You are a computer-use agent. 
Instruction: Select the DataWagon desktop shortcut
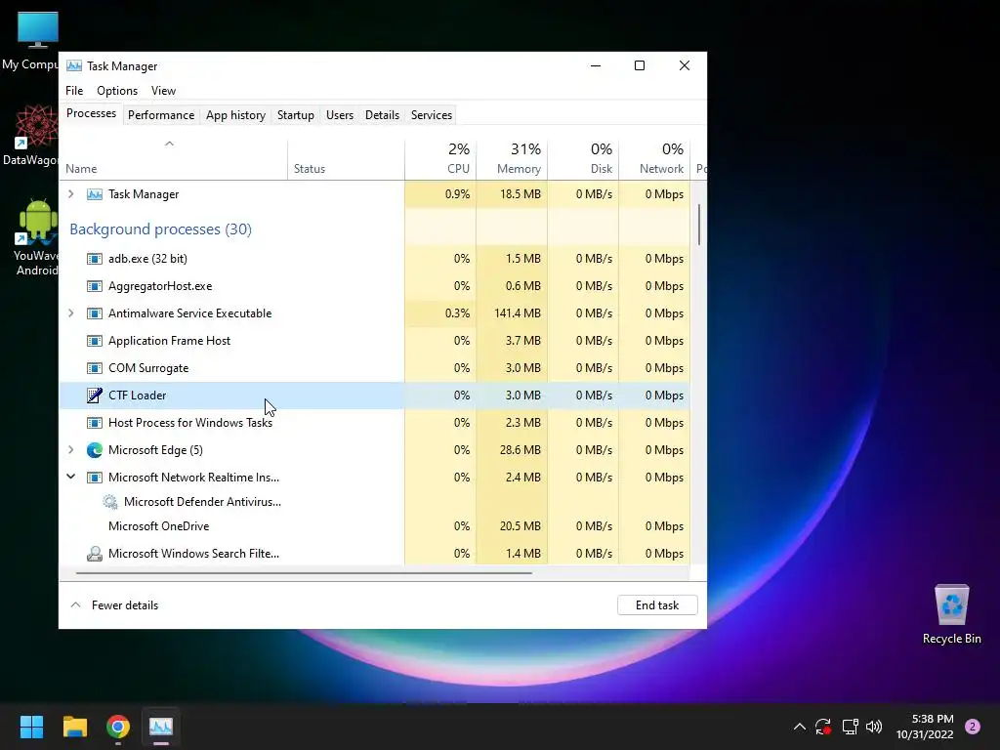(36, 135)
